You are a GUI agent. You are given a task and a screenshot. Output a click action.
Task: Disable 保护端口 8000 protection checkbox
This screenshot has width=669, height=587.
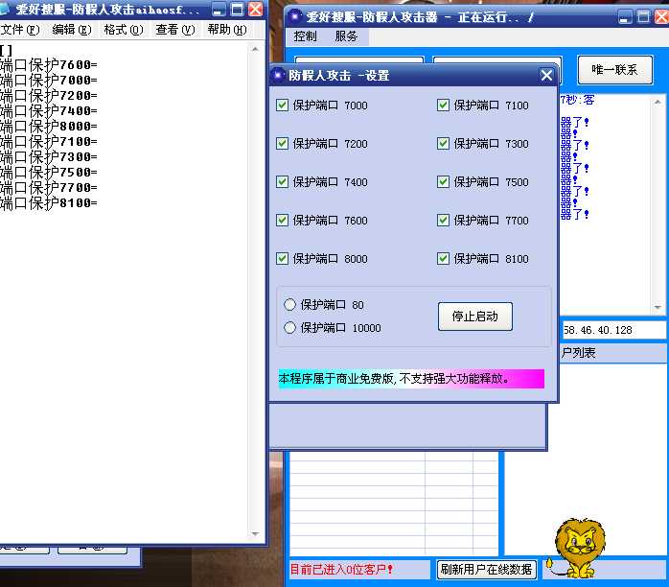pyautogui.click(x=283, y=259)
